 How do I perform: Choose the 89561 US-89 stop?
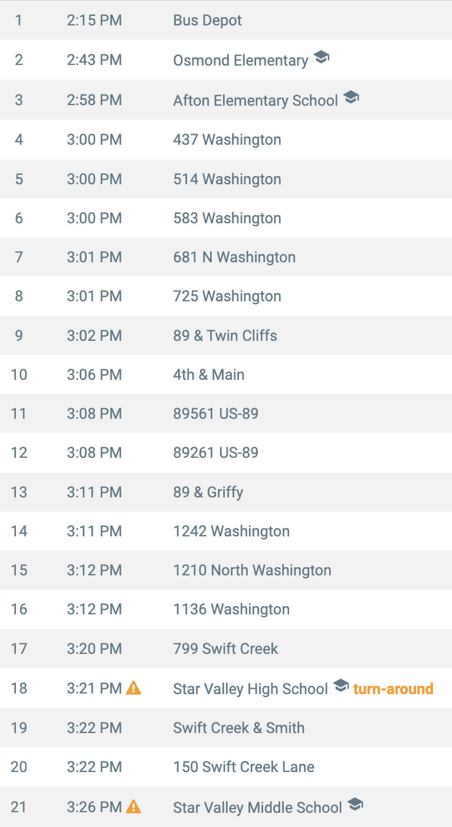coord(226,413)
